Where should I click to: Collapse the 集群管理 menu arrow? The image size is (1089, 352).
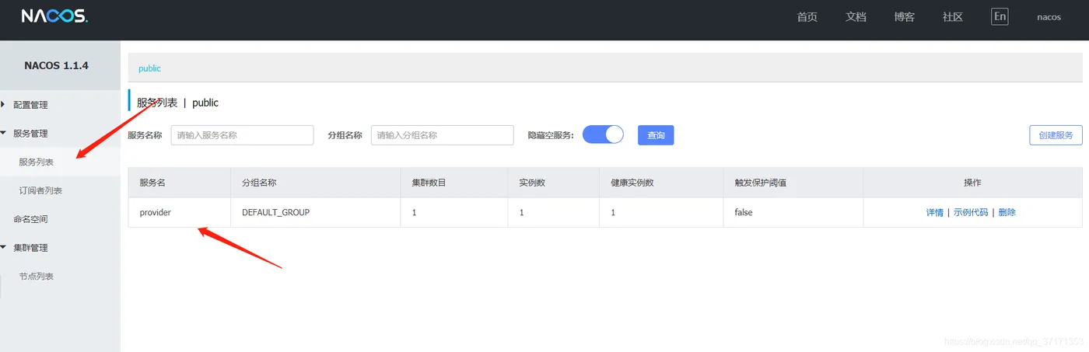click(3, 247)
